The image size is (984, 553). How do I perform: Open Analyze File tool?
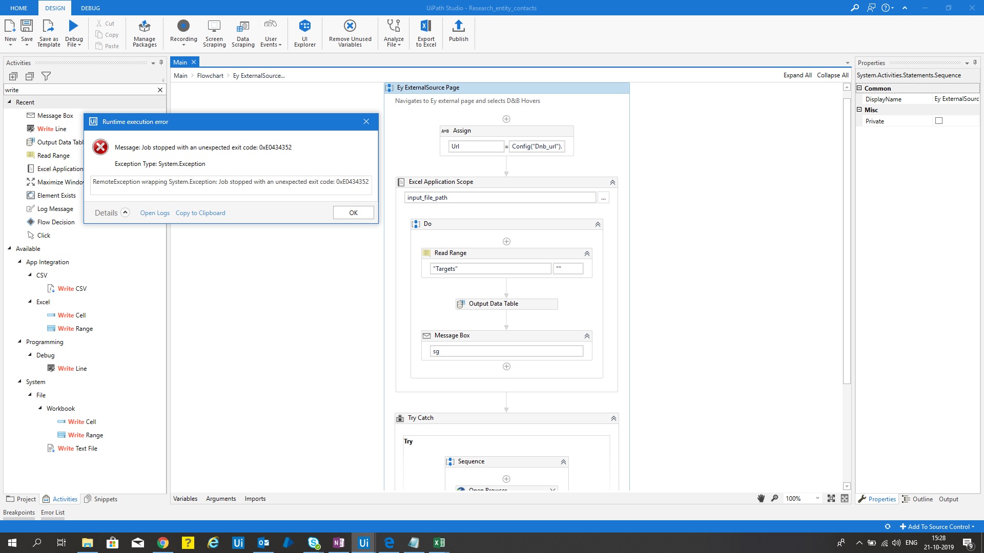pos(394,33)
